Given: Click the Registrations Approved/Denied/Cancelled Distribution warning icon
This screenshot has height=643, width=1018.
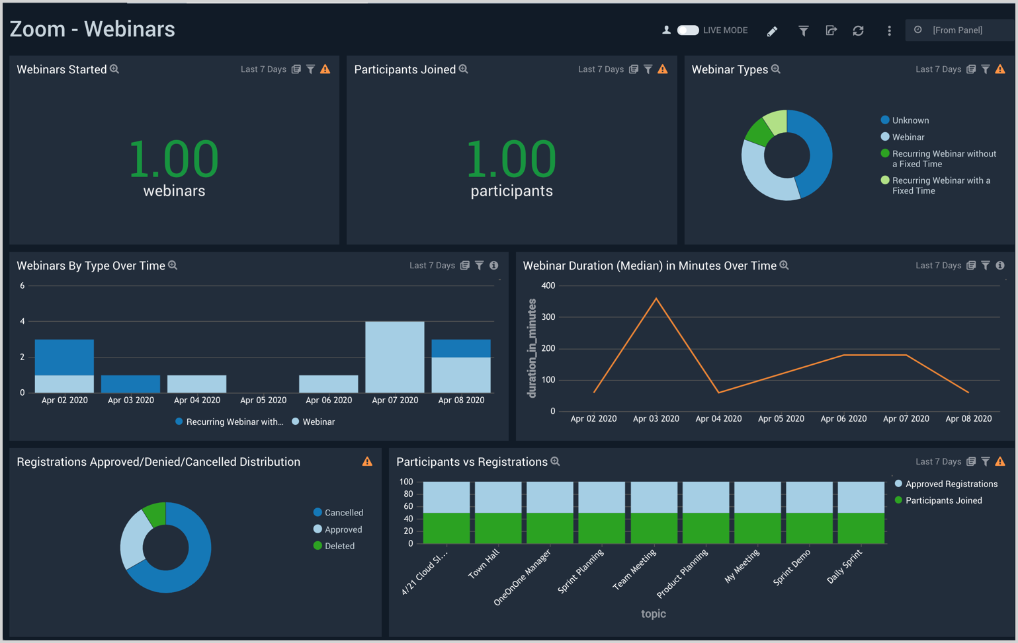Looking at the screenshot, I should coord(366,461).
